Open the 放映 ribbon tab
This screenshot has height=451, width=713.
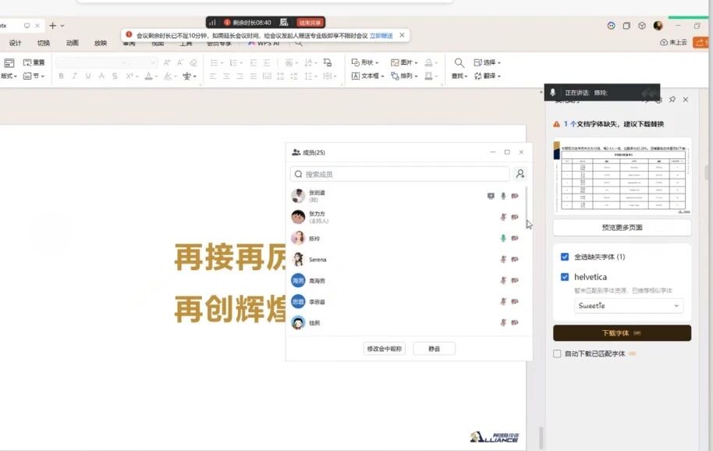(x=101, y=43)
